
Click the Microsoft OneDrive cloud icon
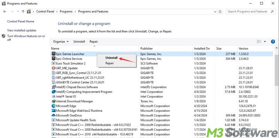click(53, 115)
